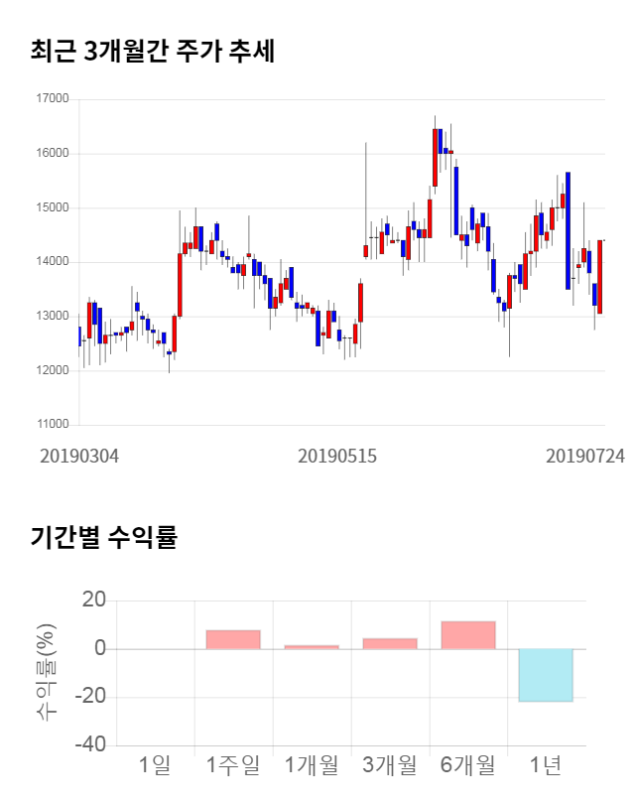The image size is (635, 804).
Task: Click the 11000 price axis label
Action: pyautogui.click(x=51, y=425)
